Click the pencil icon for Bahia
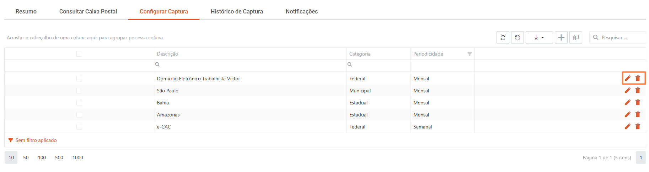Viewport: 649px width, 172px height. pyautogui.click(x=628, y=102)
